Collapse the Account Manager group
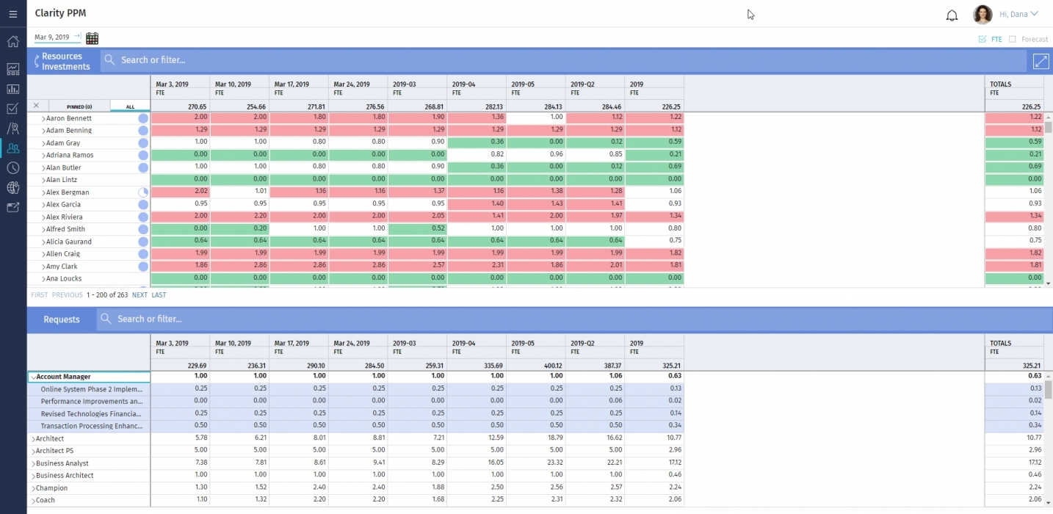The width and height of the screenshot is (1053, 514). [x=32, y=375]
